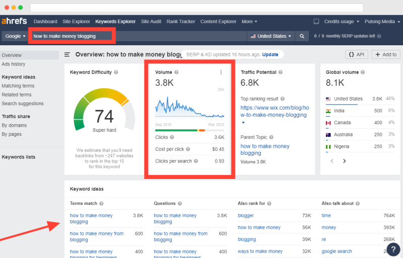
Task: Open Site Explorer in top navigation
Action: (x=76, y=22)
